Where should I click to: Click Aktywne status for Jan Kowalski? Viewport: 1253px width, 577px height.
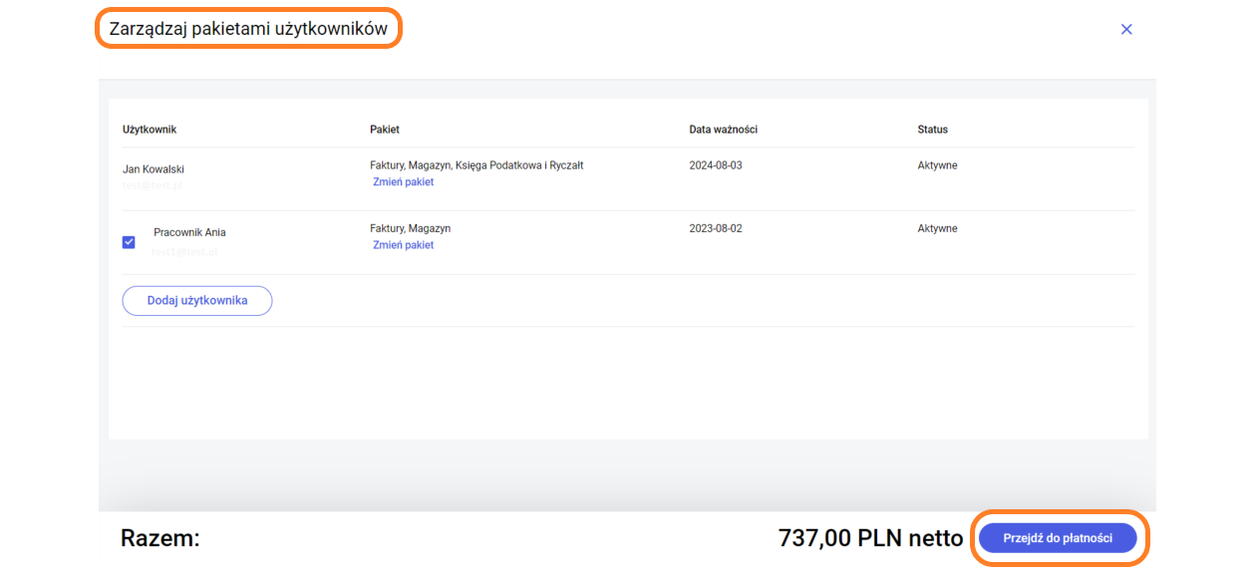pyautogui.click(x=937, y=165)
